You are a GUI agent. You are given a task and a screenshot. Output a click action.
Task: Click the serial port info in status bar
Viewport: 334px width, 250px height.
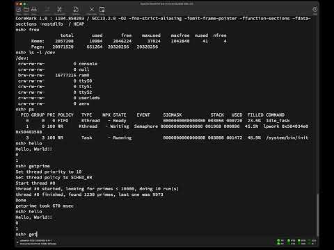pyautogui.click(x=36, y=241)
